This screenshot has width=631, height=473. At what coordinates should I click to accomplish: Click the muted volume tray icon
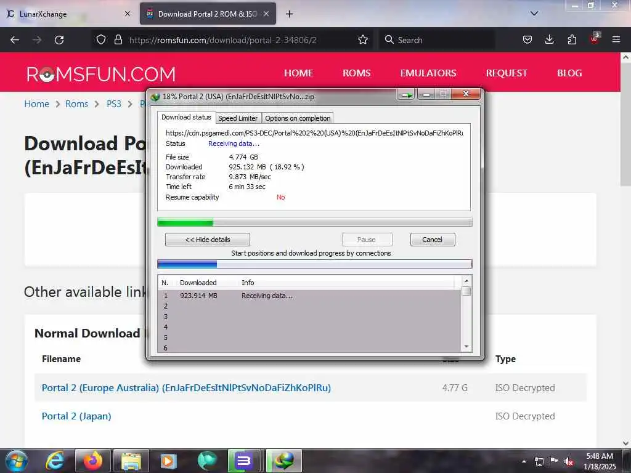(569, 461)
